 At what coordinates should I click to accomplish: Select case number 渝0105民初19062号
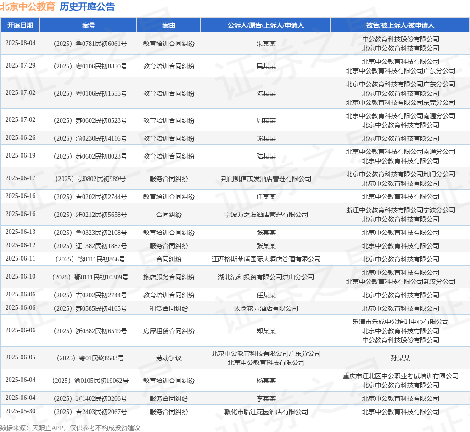(x=90, y=381)
